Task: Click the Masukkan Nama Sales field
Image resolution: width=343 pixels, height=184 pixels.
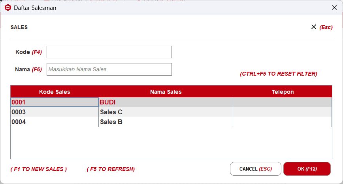Action: pyautogui.click(x=109, y=69)
